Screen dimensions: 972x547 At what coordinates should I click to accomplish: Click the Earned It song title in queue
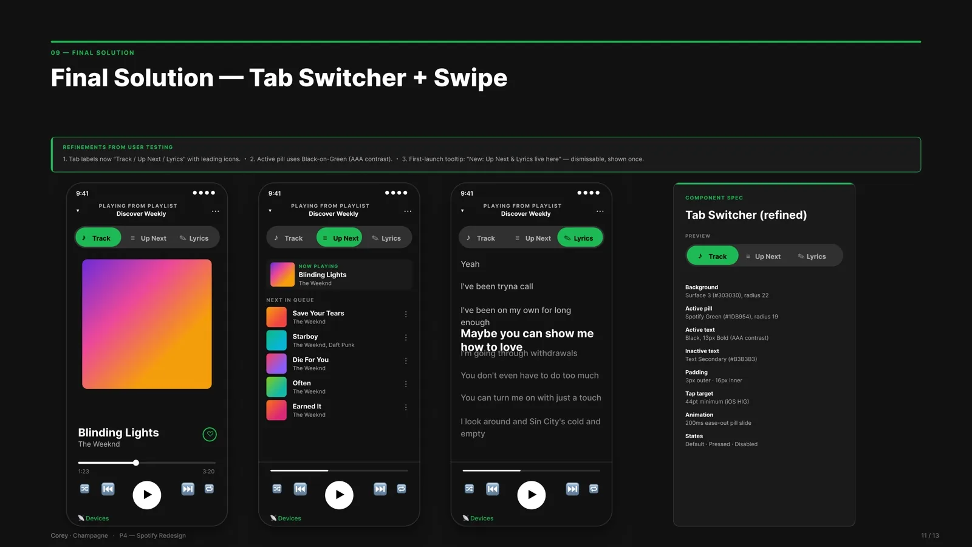pyautogui.click(x=307, y=407)
